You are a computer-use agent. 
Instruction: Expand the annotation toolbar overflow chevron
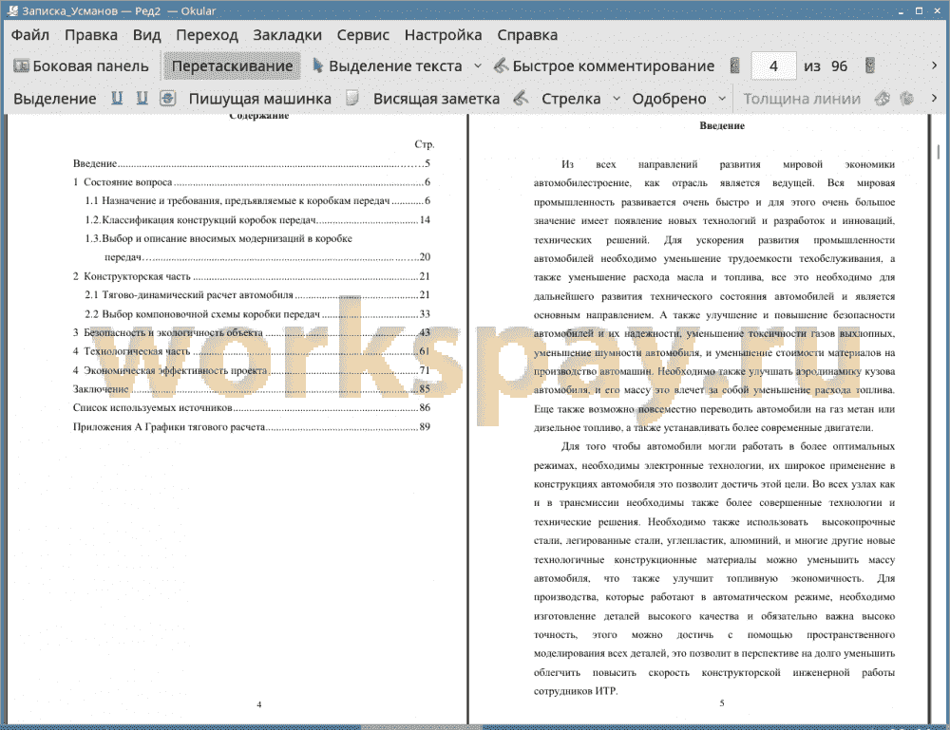[934, 98]
